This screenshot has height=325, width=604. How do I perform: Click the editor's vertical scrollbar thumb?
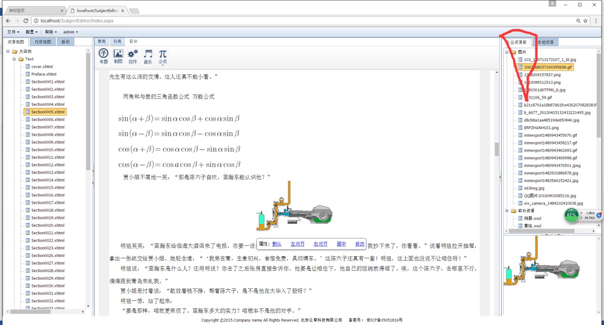tap(496, 149)
